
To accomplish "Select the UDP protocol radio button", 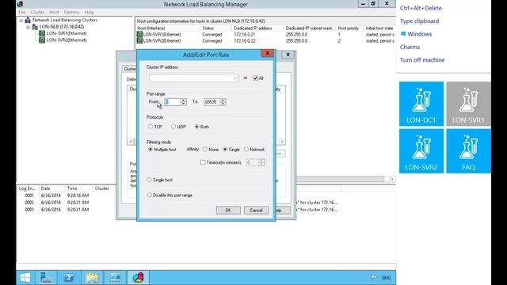I will (173, 127).
